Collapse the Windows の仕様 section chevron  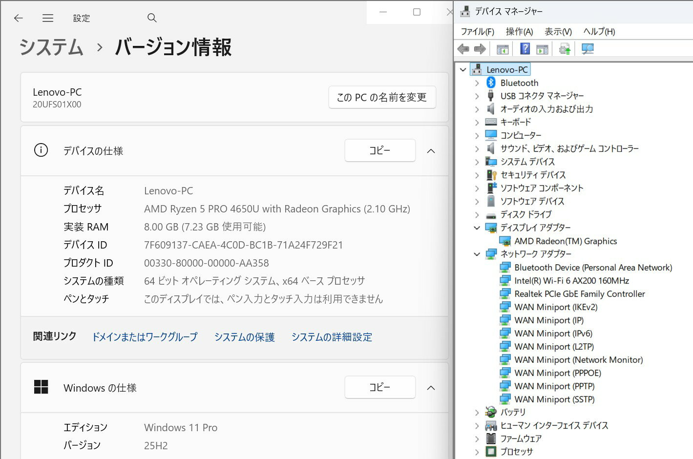431,388
